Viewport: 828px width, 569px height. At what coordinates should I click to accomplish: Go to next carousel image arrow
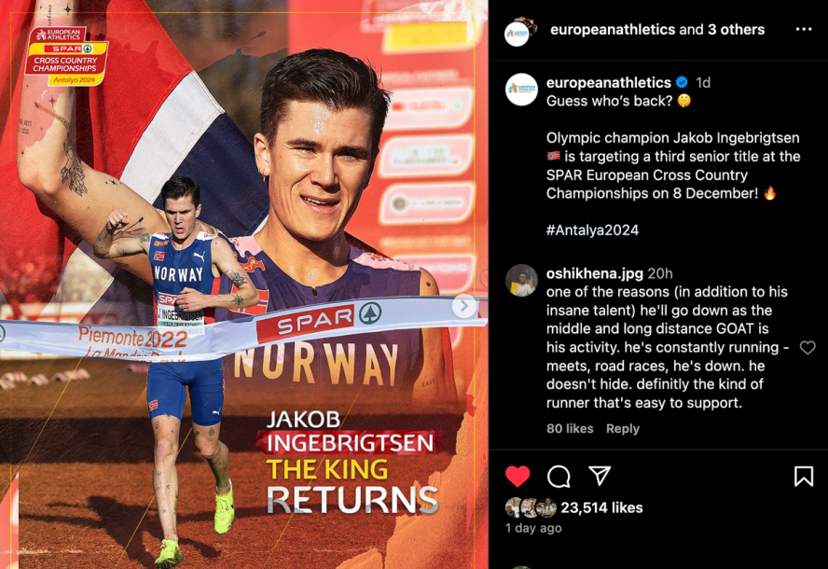pyautogui.click(x=464, y=305)
